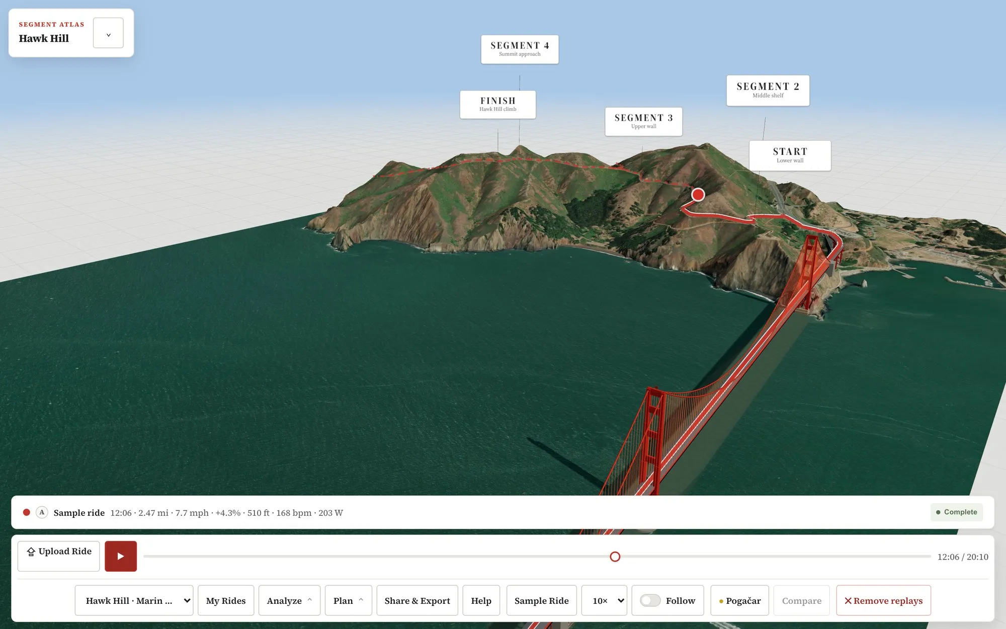
Task: Open the Segment 3 Upper wall label
Action: (643, 121)
